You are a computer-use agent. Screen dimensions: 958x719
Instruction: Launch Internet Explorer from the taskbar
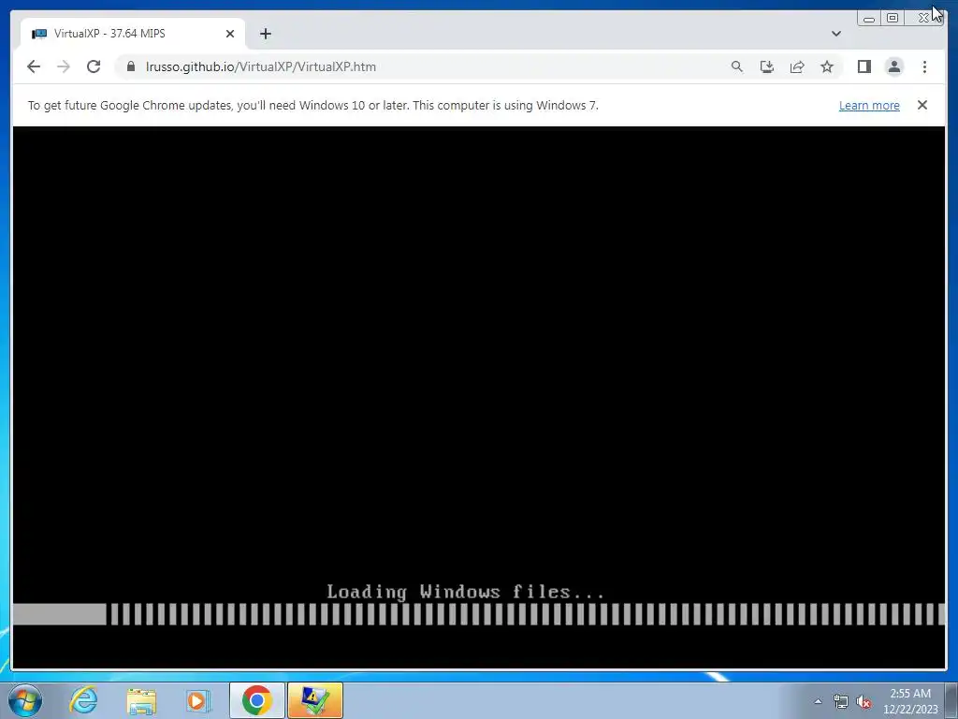(x=83, y=700)
